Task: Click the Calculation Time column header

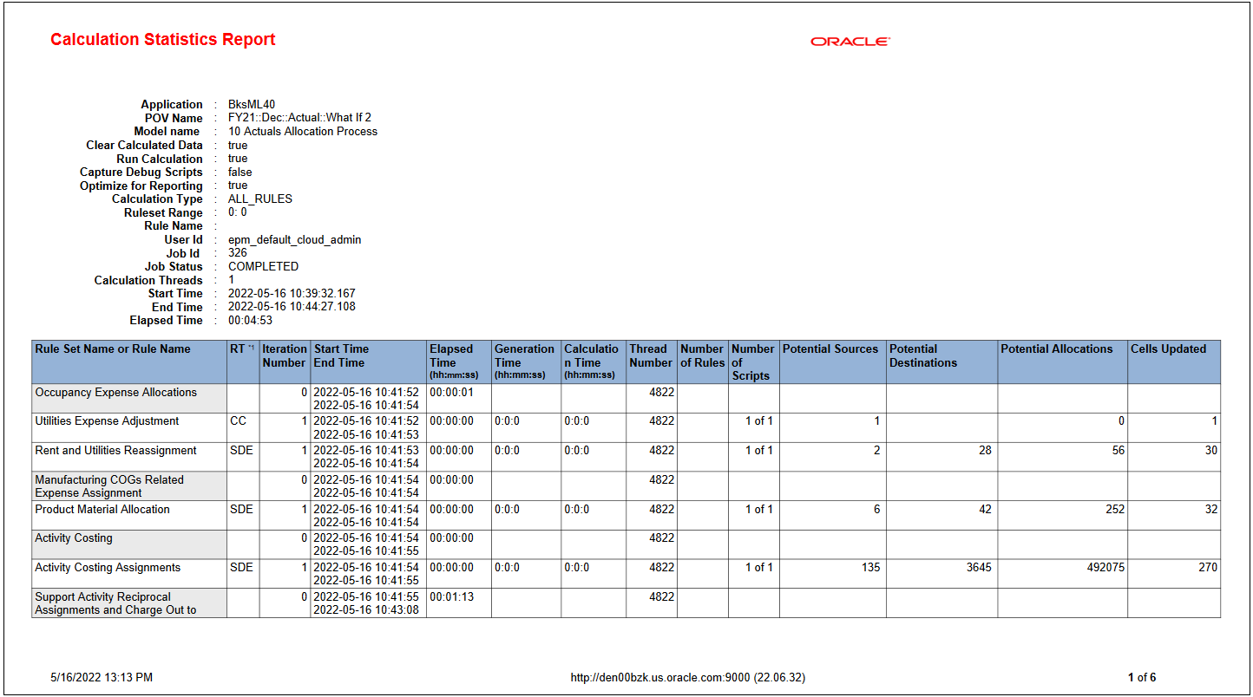Action: click(592, 362)
